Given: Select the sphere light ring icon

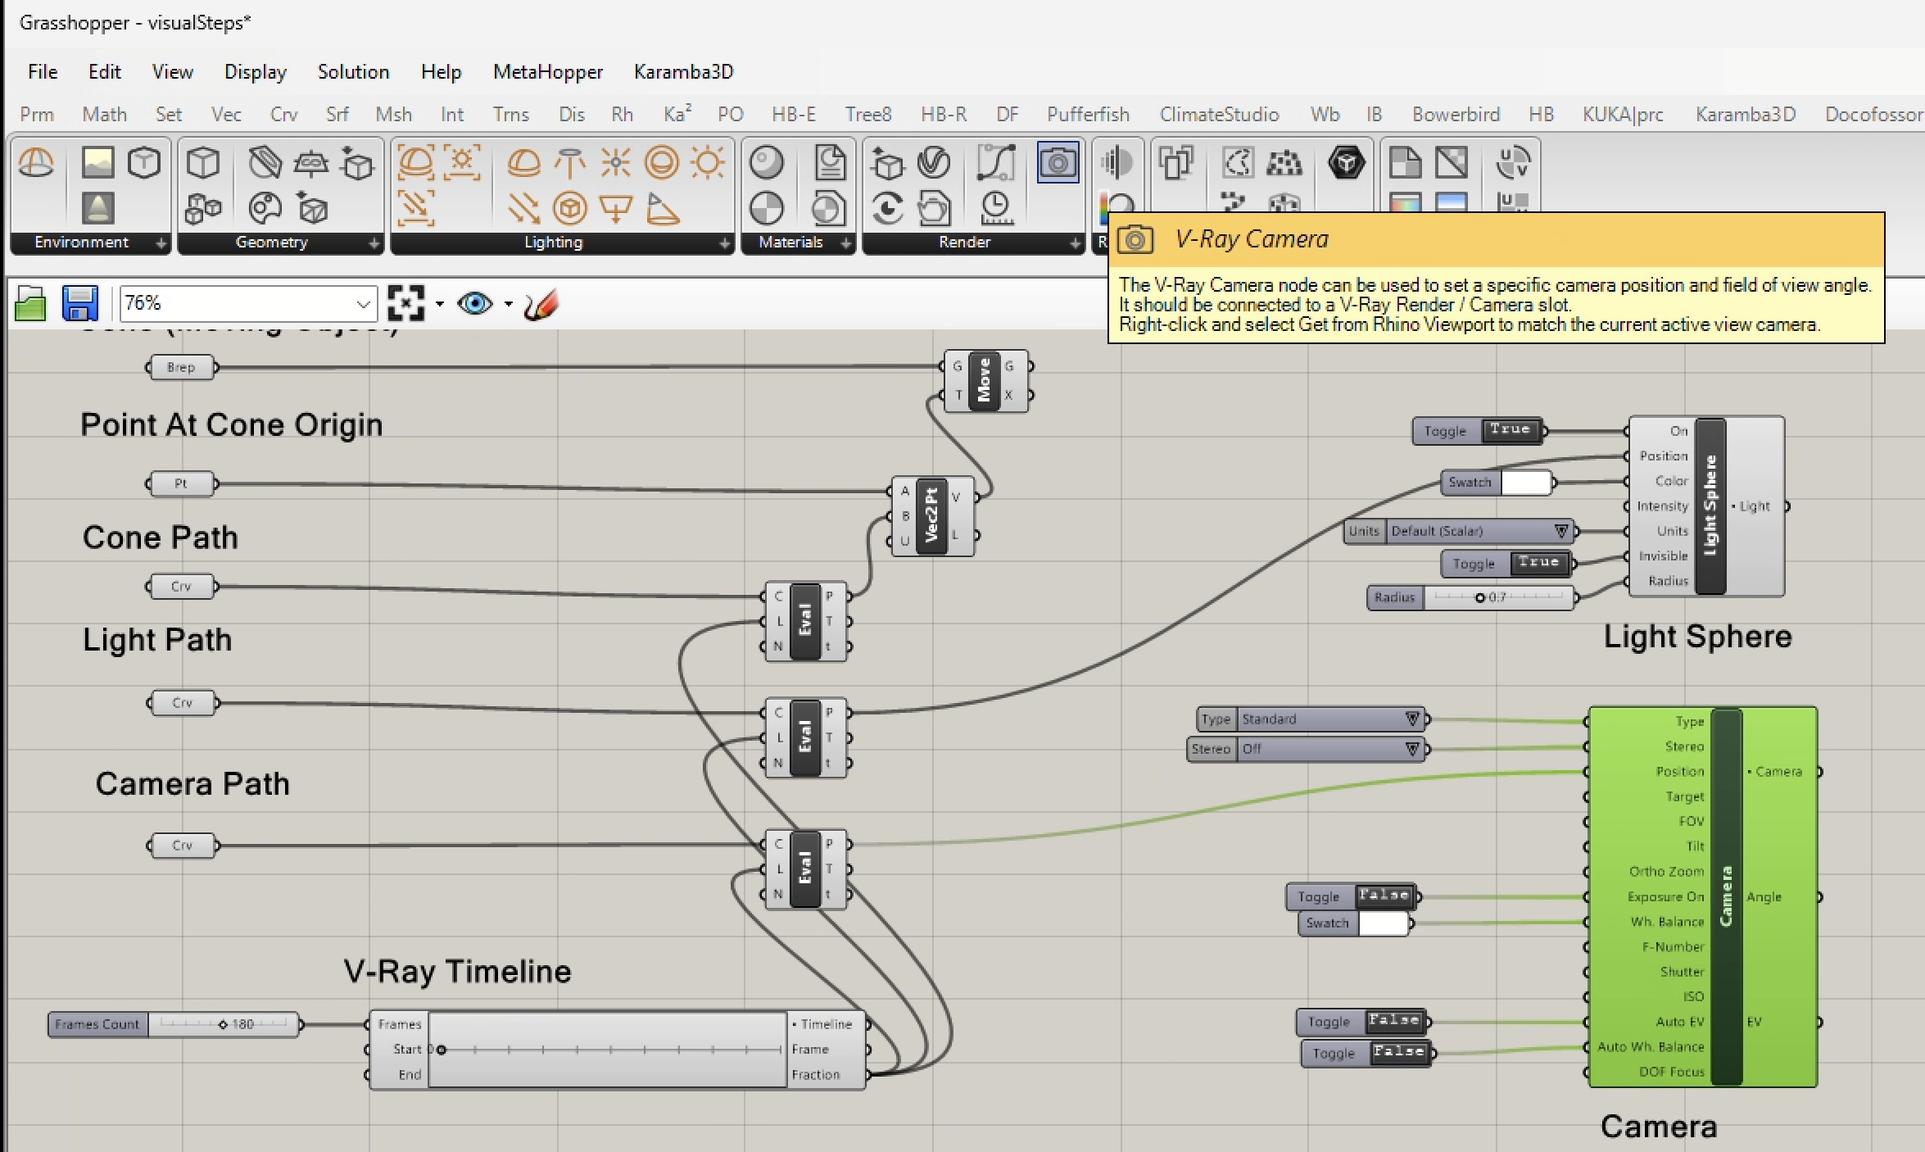Looking at the screenshot, I should pos(661,162).
